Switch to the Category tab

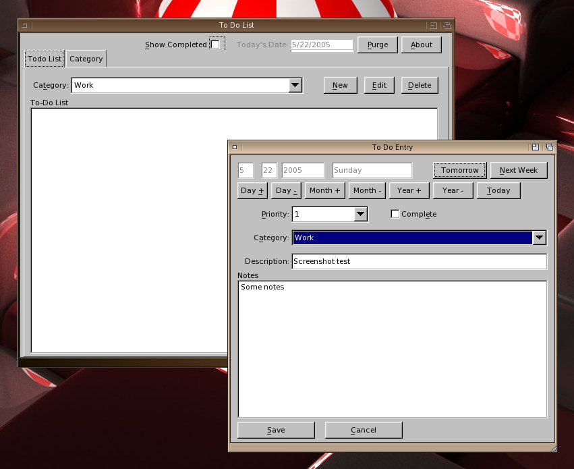click(86, 59)
